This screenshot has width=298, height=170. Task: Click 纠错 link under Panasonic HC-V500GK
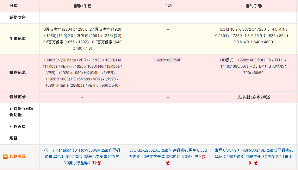point(96,163)
